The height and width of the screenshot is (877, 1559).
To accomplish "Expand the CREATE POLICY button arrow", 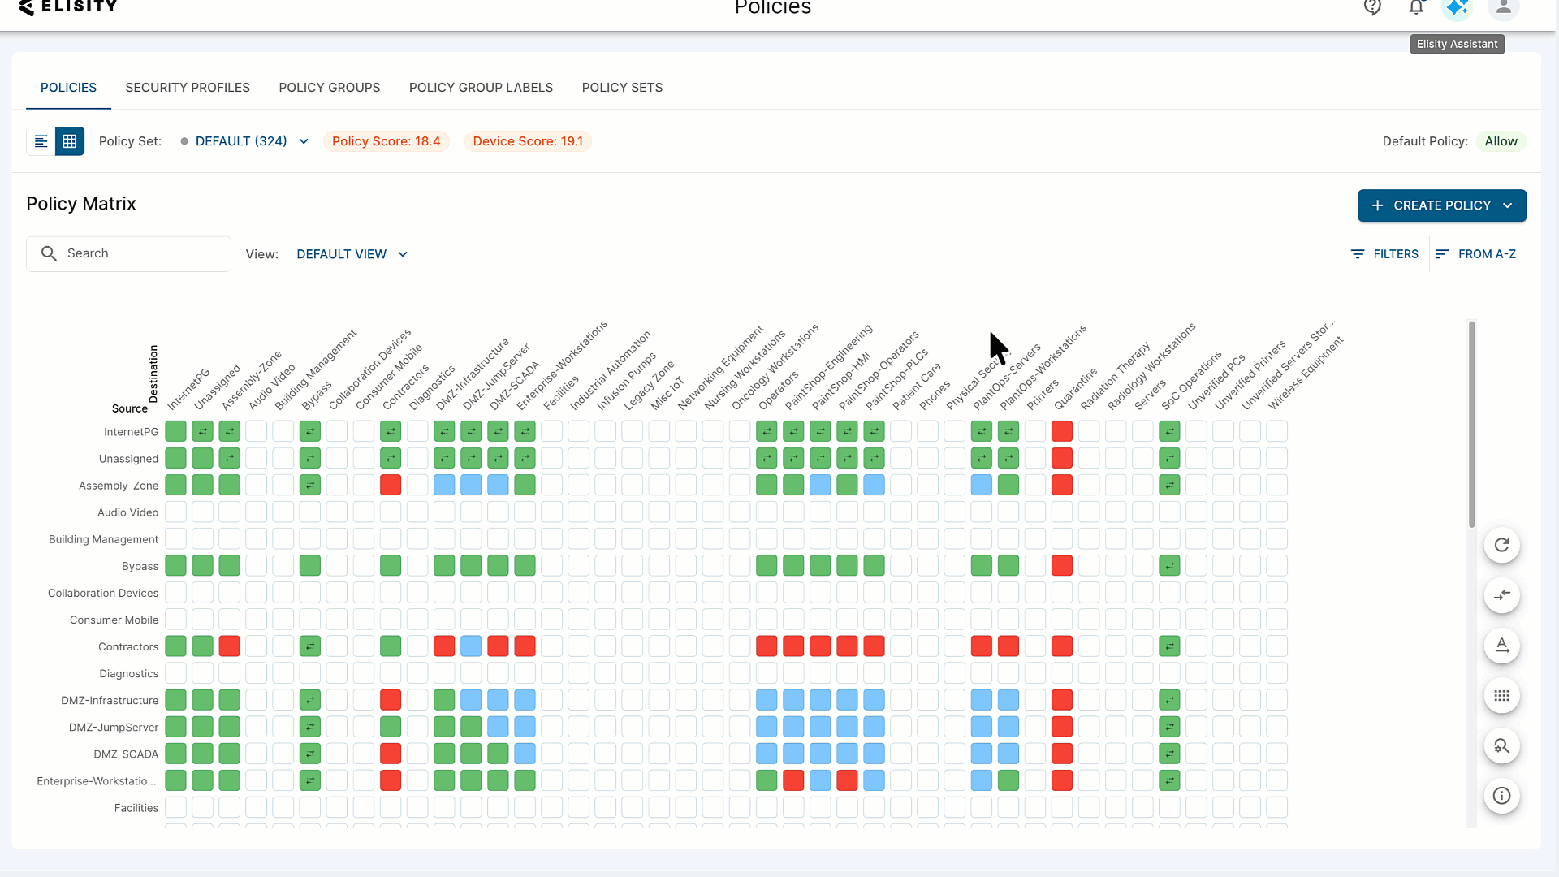I will (1508, 205).
